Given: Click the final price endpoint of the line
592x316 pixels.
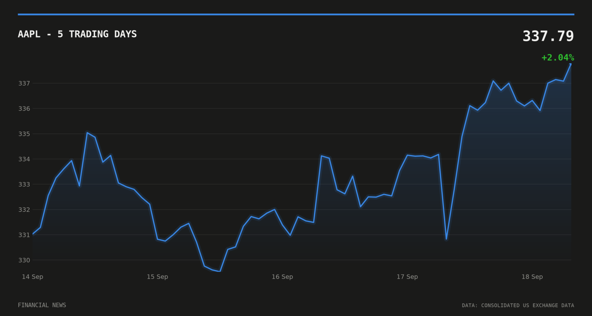Looking at the screenshot, I should [571, 64].
